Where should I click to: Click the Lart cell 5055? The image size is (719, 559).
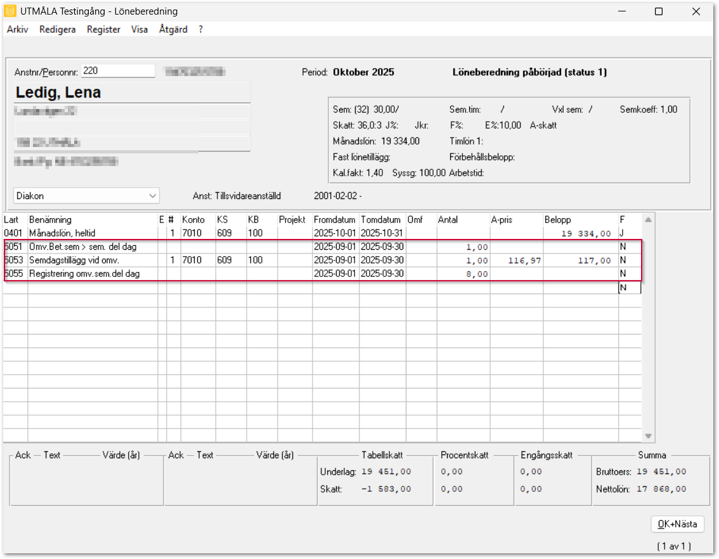click(x=15, y=274)
